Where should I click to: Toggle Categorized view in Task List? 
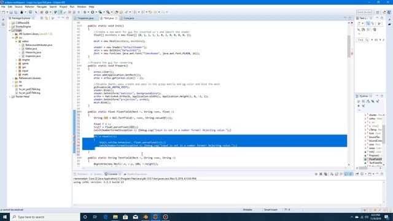point(368,23)
